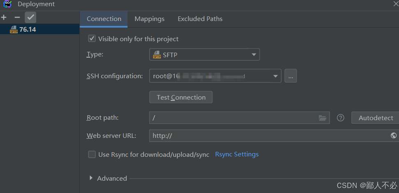
Task: Focus the Web server URL field
Action: tap(274, 136)
